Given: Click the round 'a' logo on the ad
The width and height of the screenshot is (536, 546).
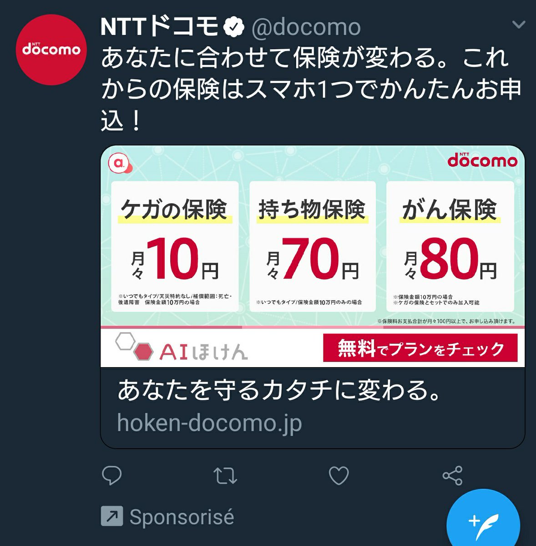Looking at the screenshot, I should [x=120, y=164].
